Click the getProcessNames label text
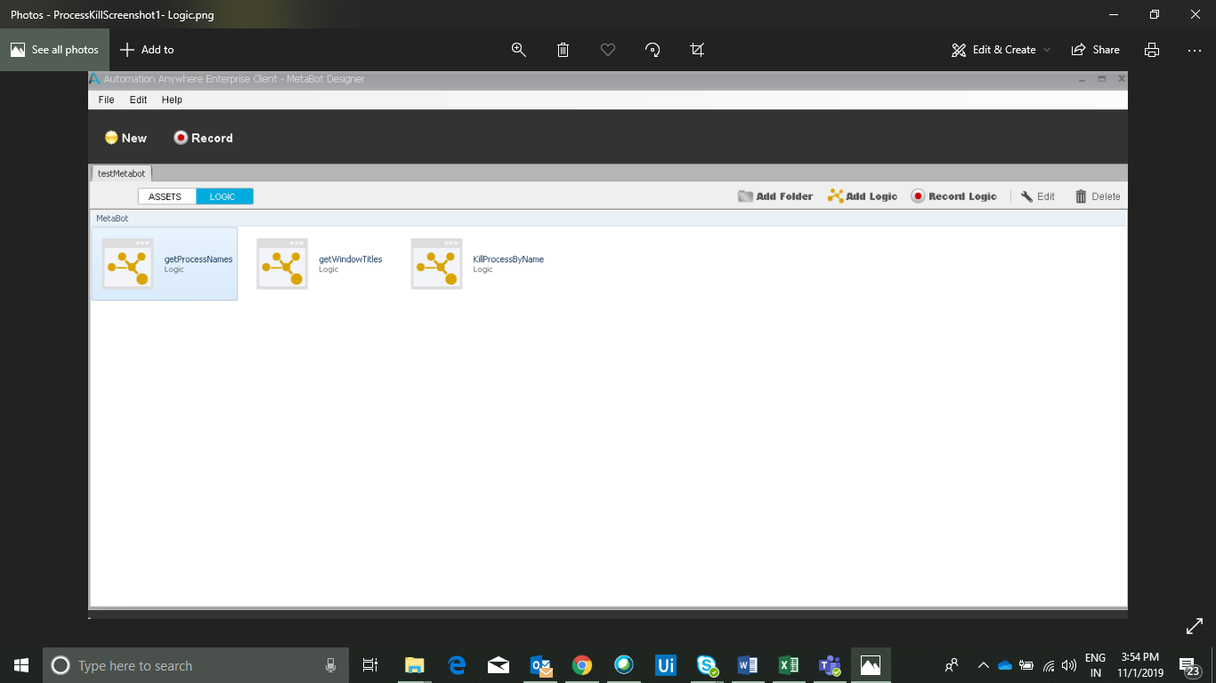 tap(199, 260)
